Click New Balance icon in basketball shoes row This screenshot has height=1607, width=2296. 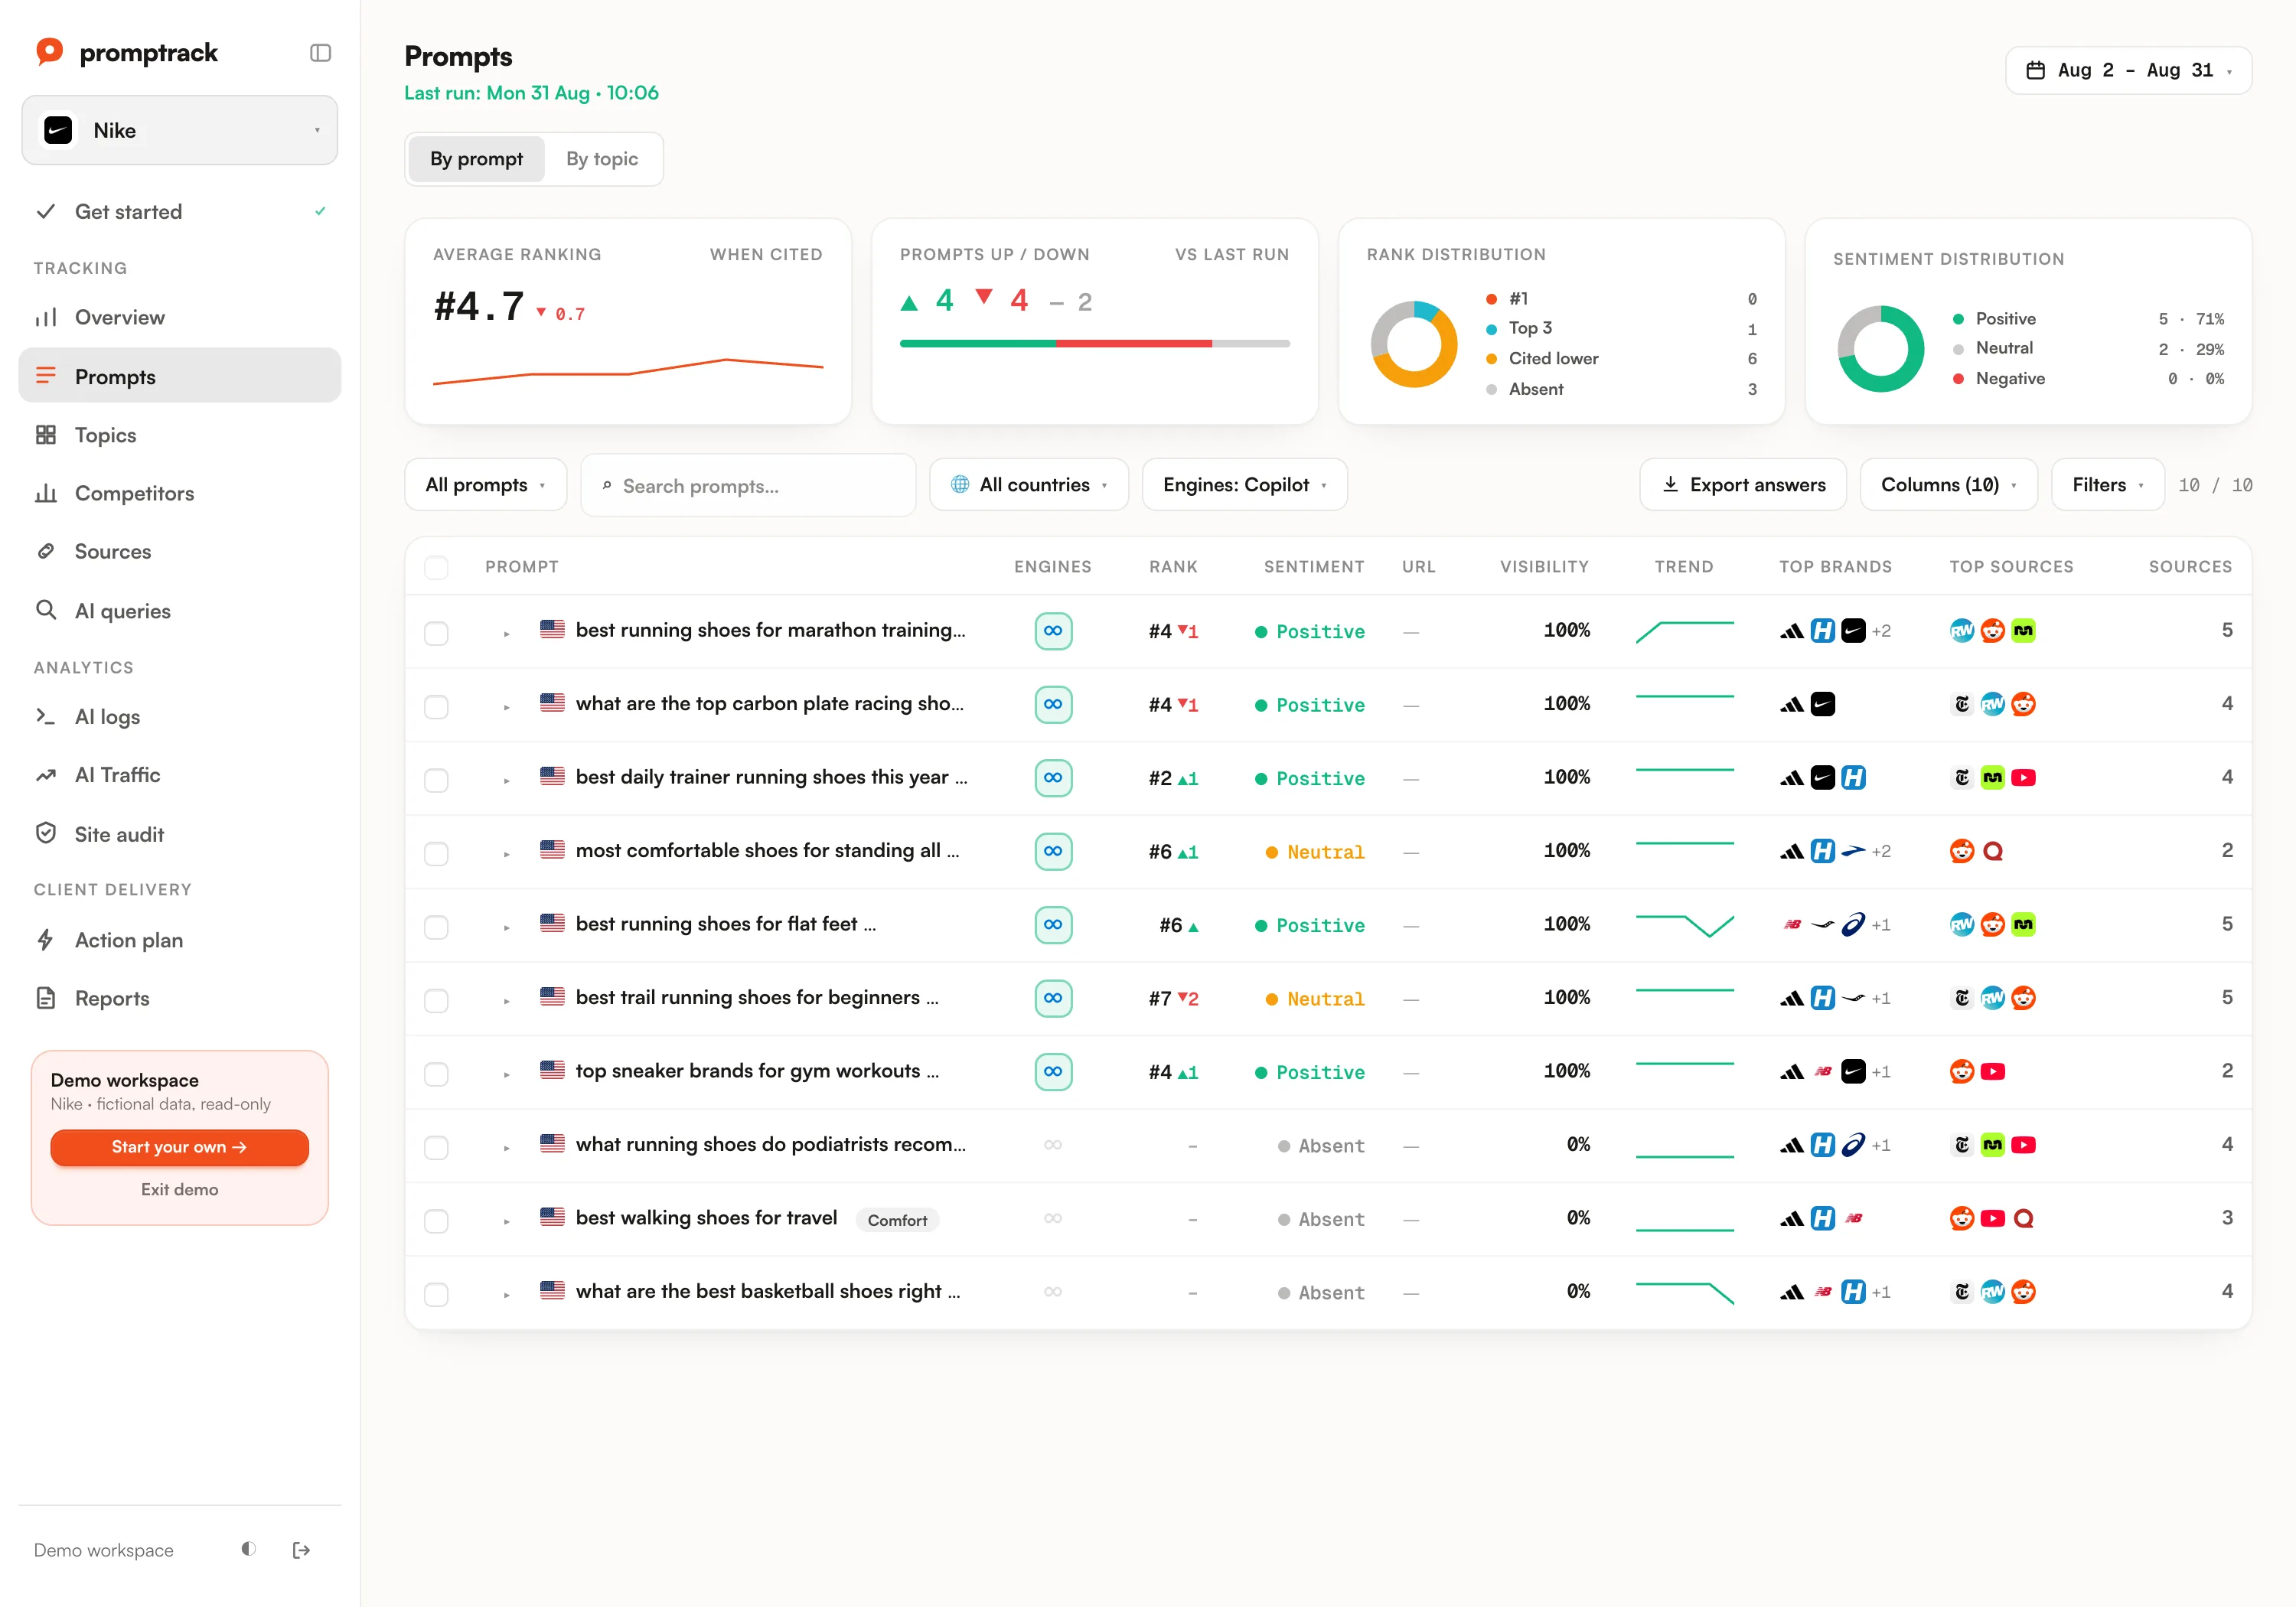coord(1823,1292)
